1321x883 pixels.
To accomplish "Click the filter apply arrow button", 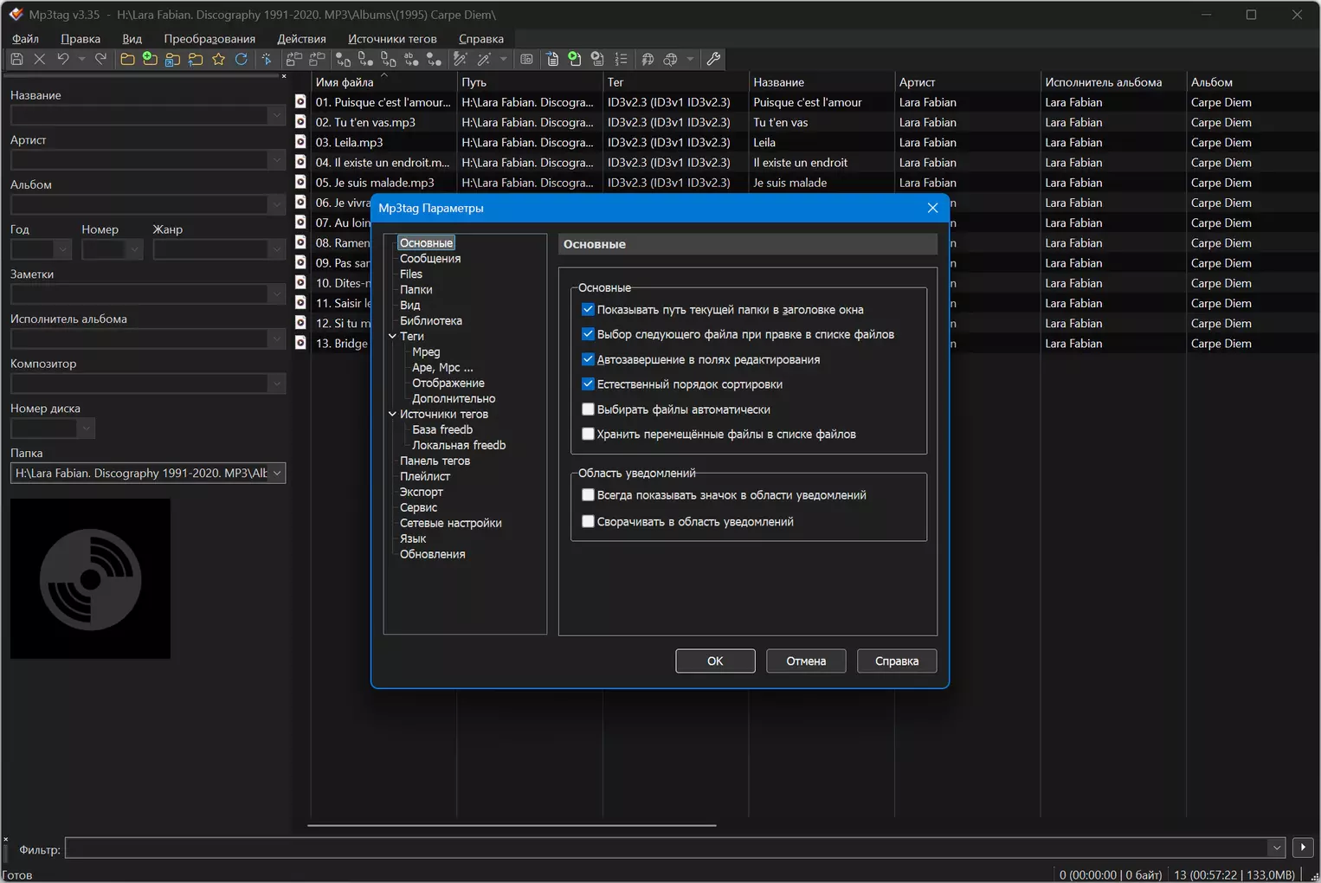I will pos(1303,848).
